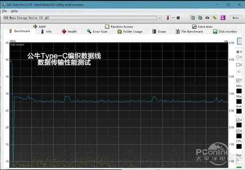This screenshot has width=245, height=170.
Task: Open the Help menu
Action: [14, 11]
